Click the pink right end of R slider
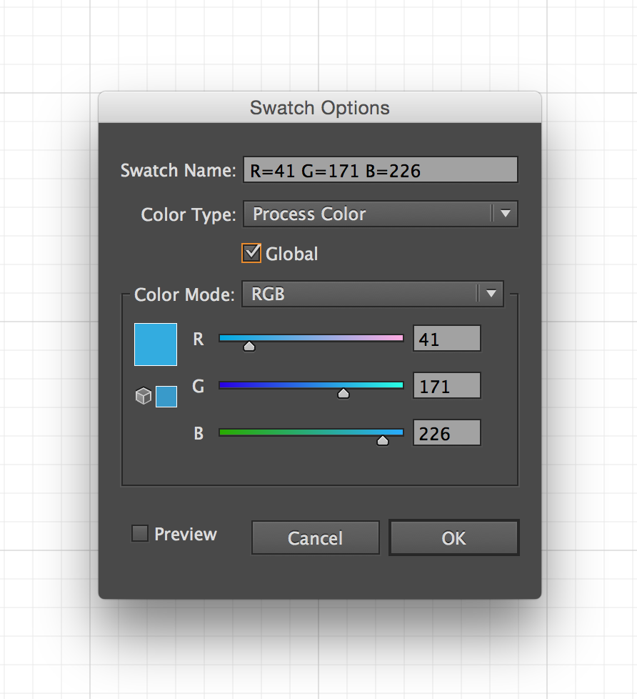The image size is (637, 699). coord(398,338)
